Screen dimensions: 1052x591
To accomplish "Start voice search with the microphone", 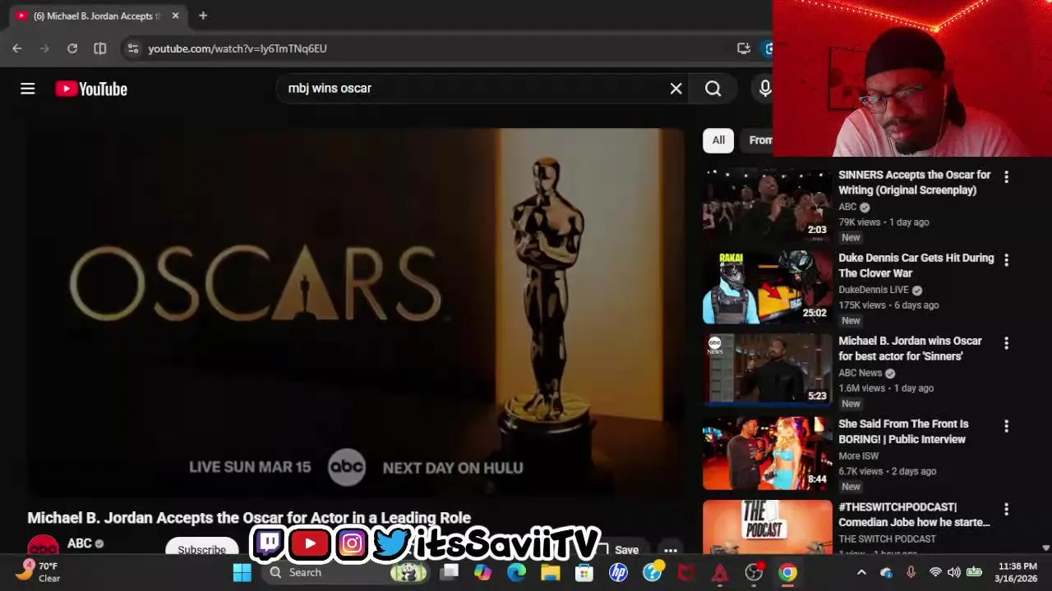I will pyautogui.click(x=764, y=89).
